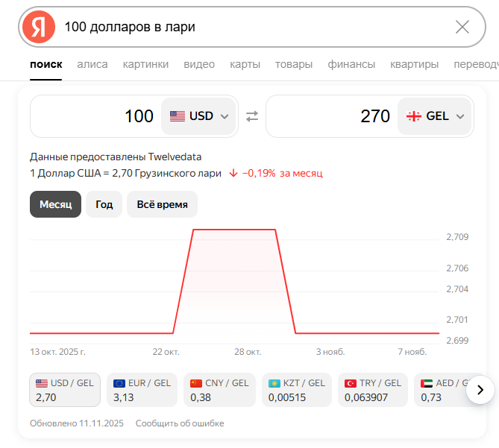Click the Yandex logo icon

(38, 28)
